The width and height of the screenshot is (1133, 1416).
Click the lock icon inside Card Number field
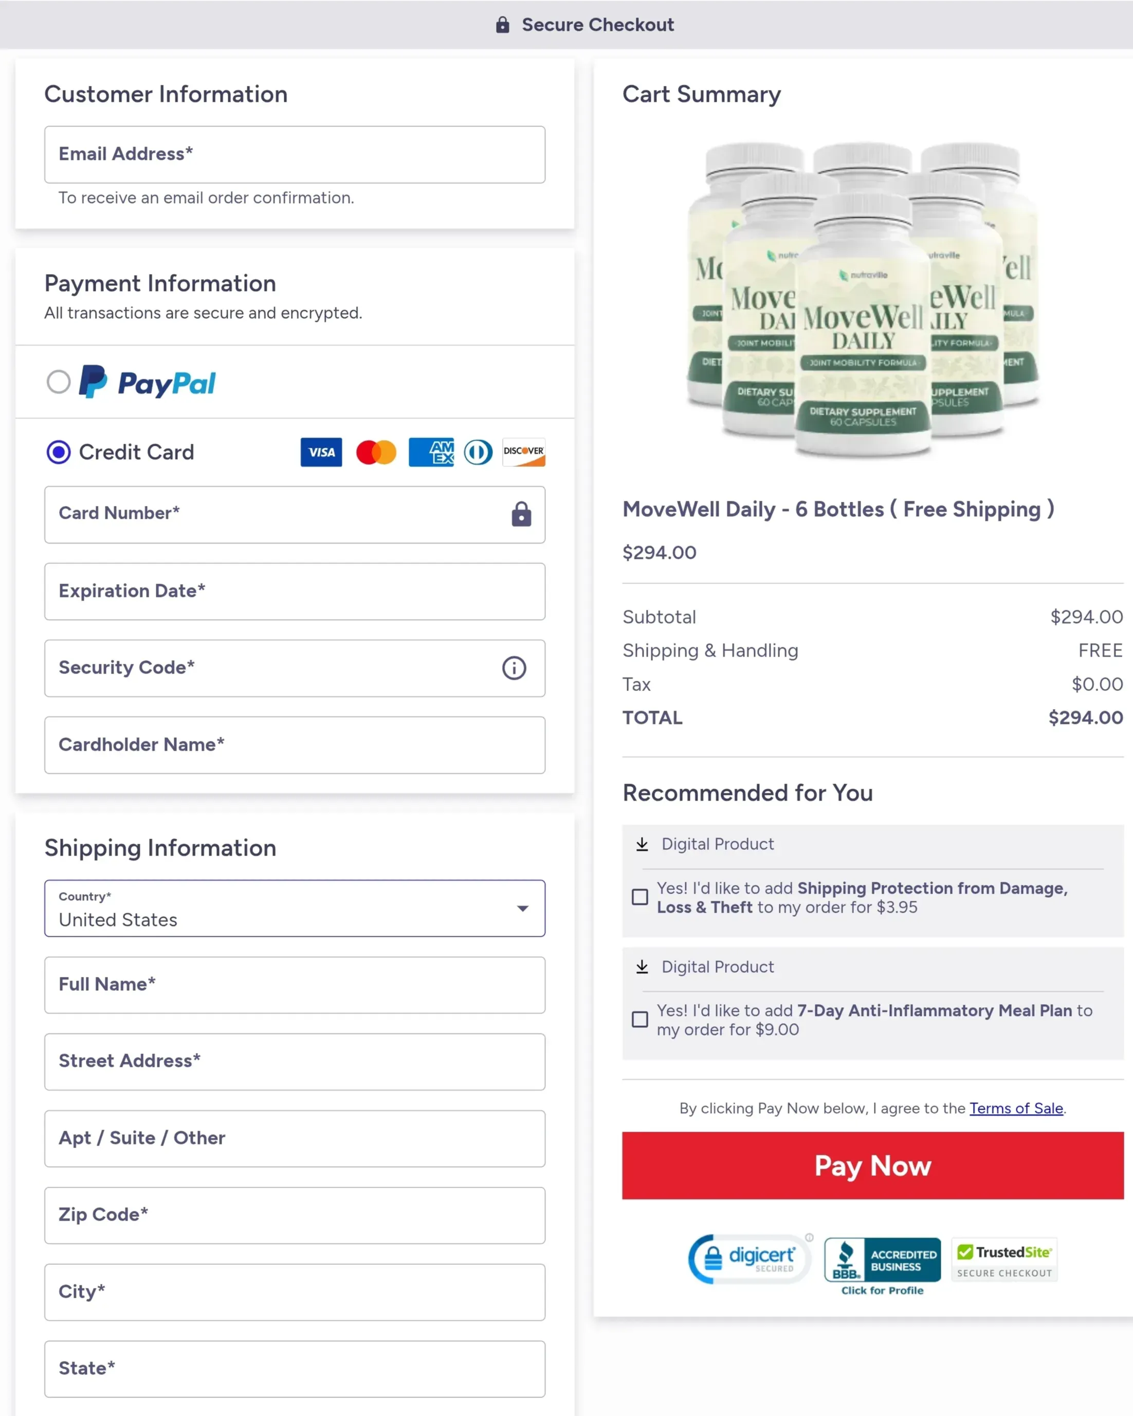pos(521,515)
